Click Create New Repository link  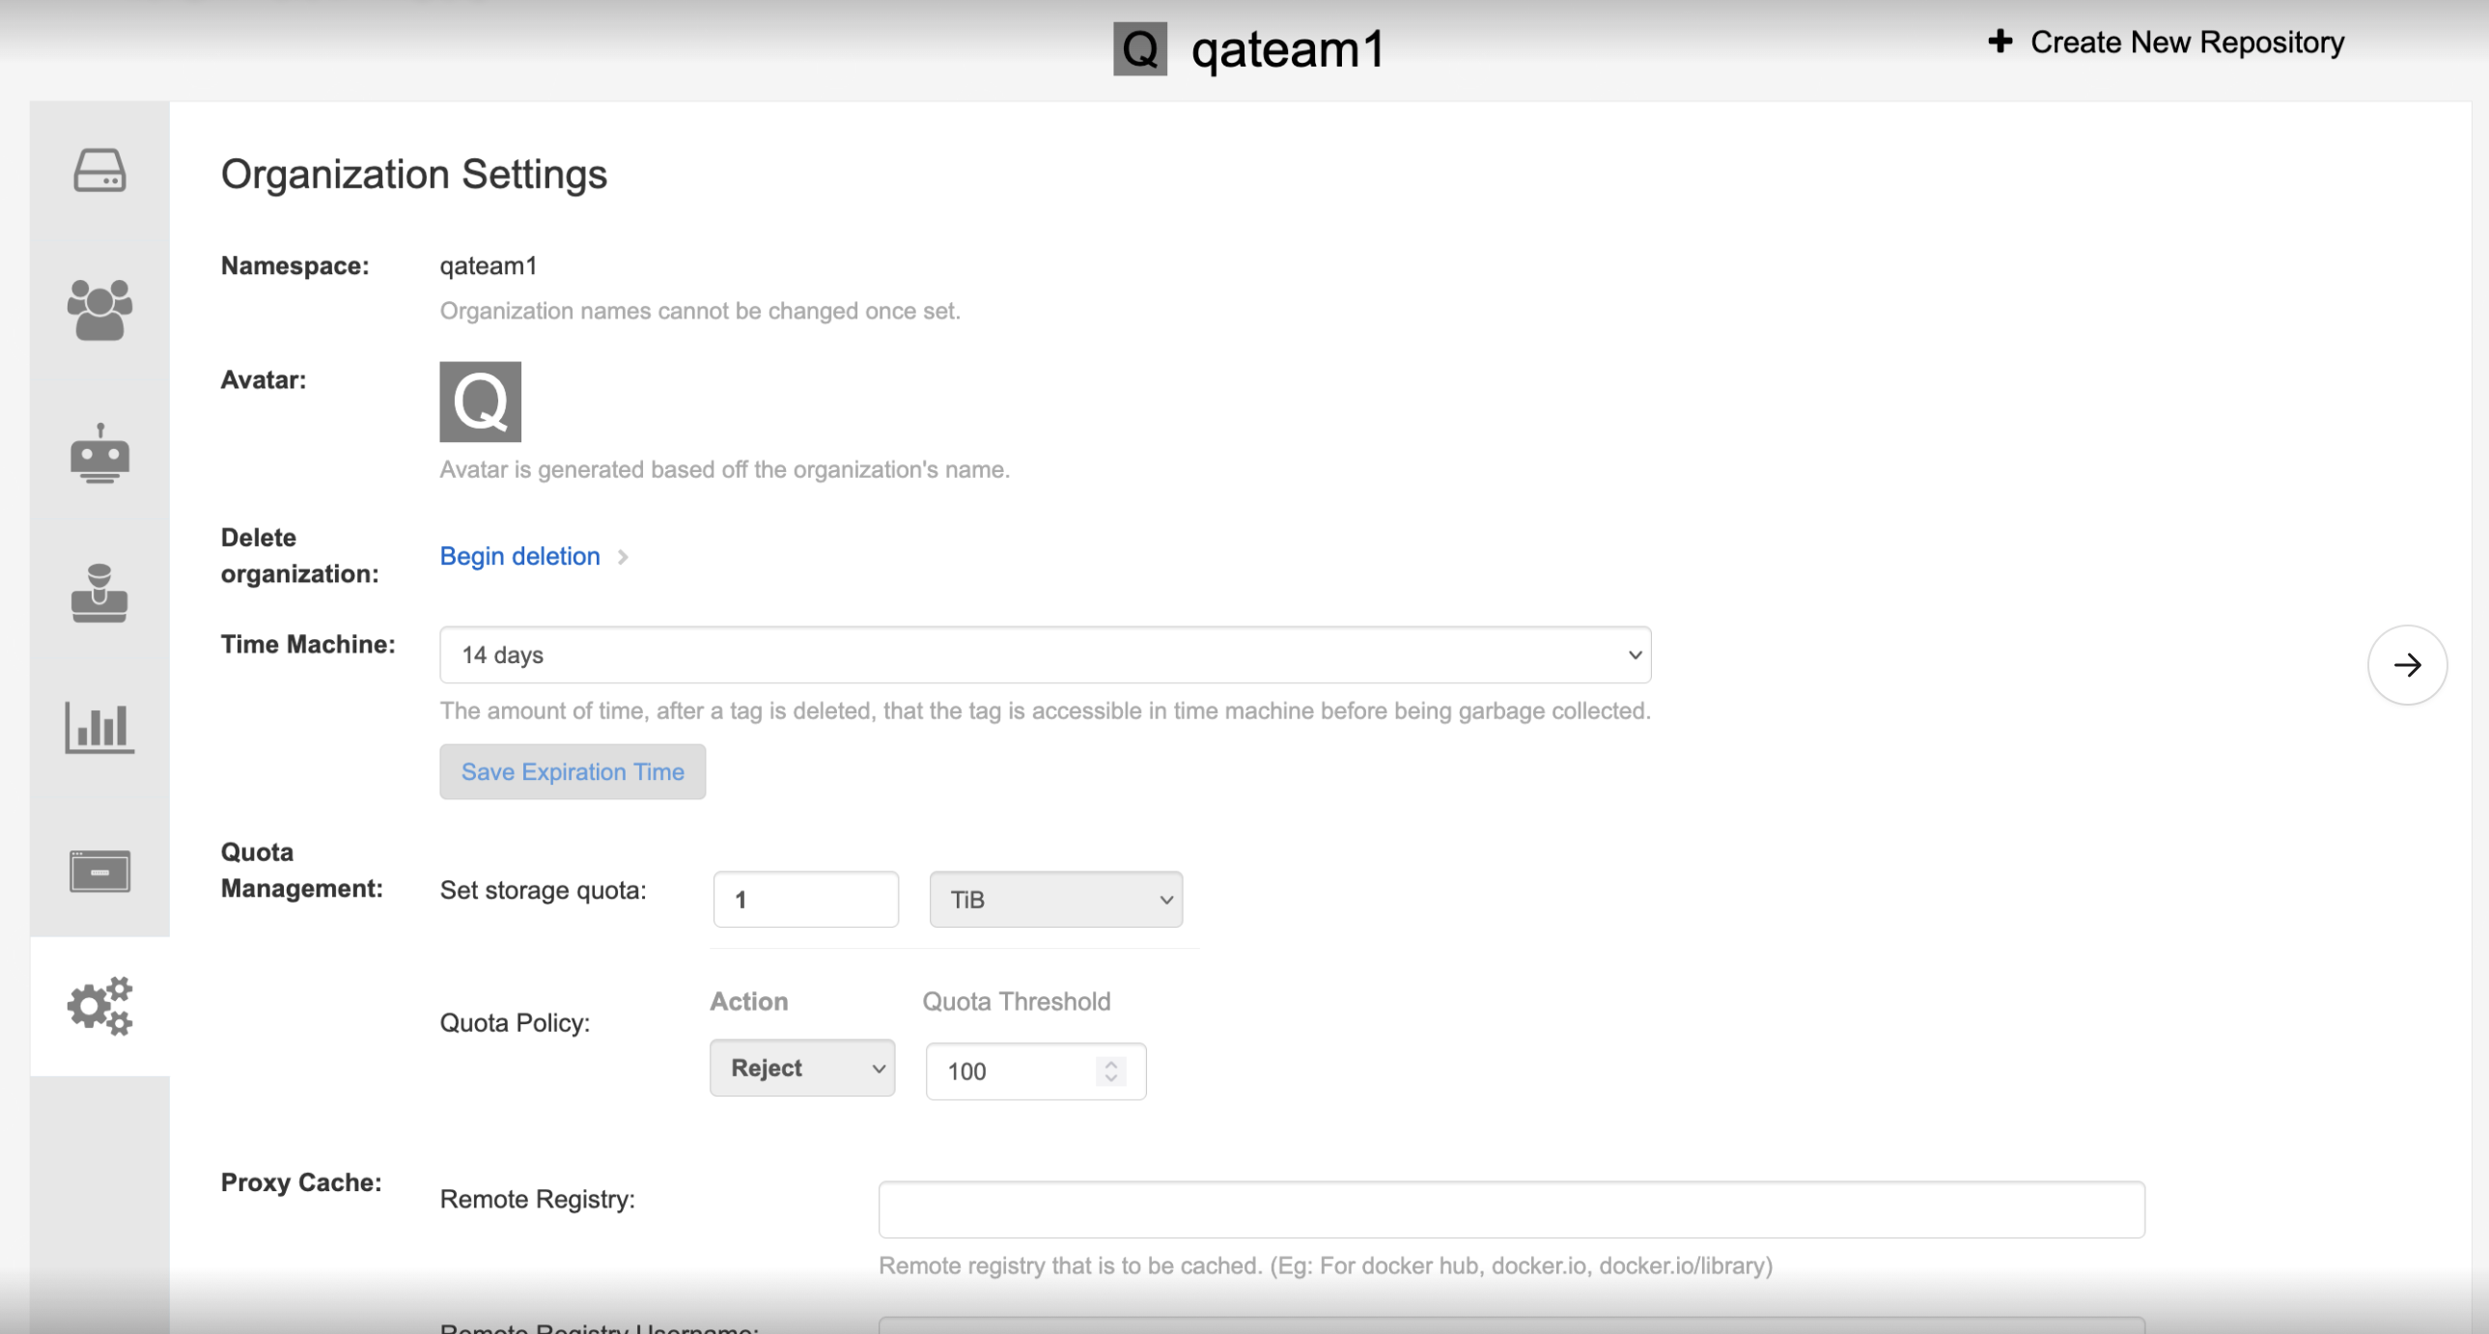2187,42
